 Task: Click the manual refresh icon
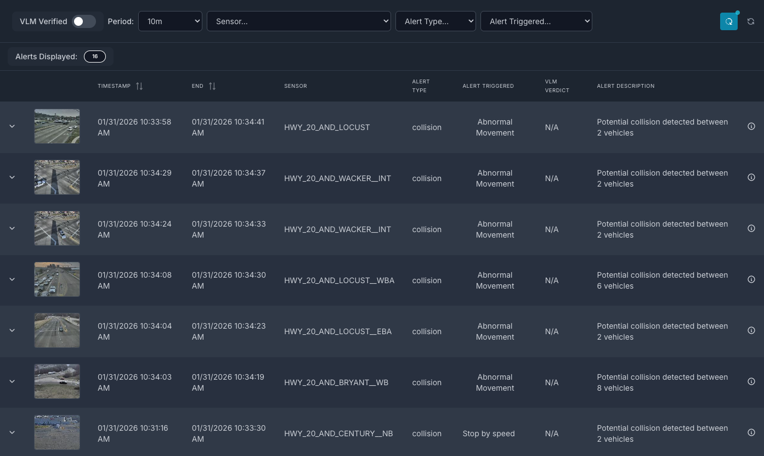click(751, 21)
